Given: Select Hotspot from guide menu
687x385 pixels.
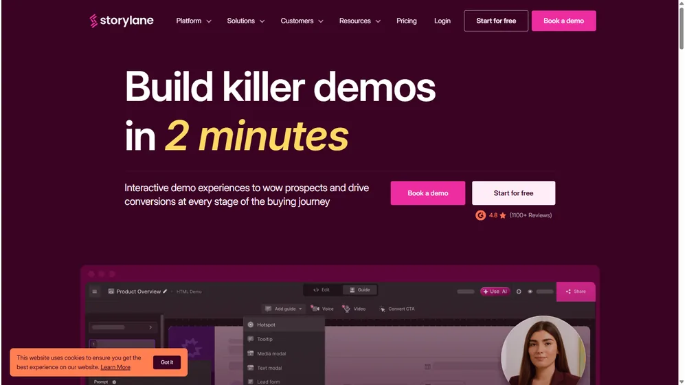Looking at the screenshot, I should click(284, 325).
